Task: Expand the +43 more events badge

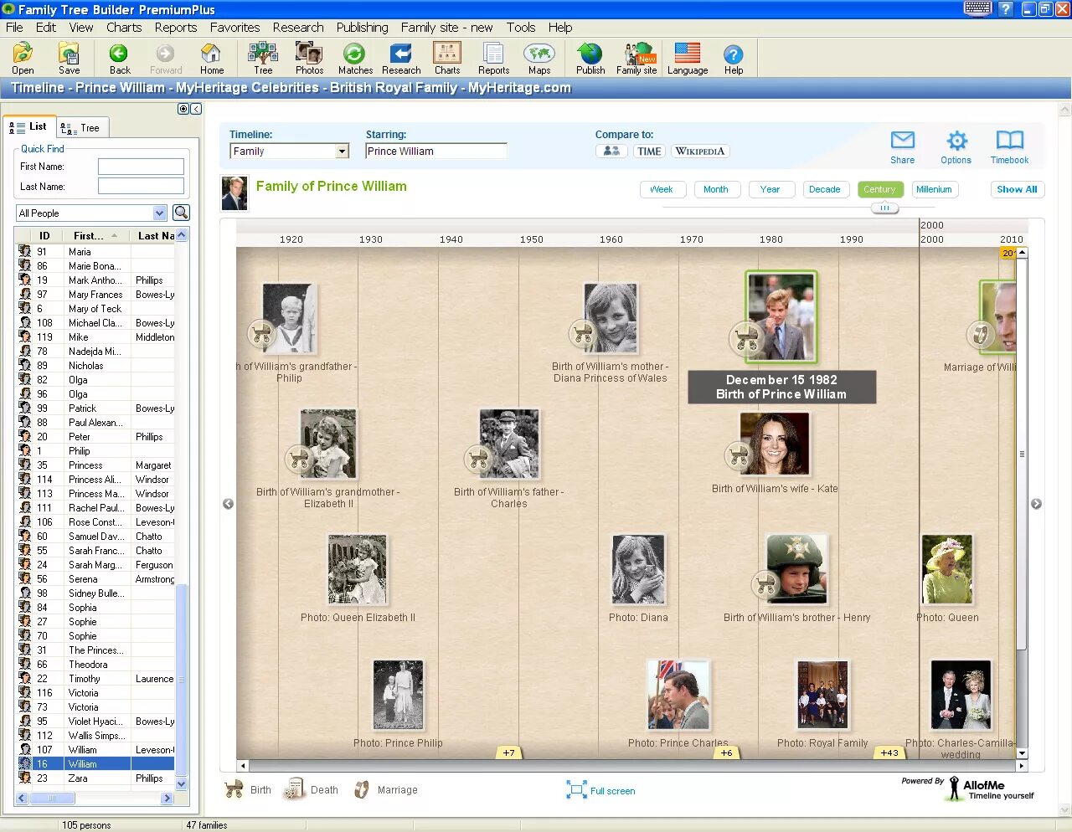Action: [x=889, y=752]
